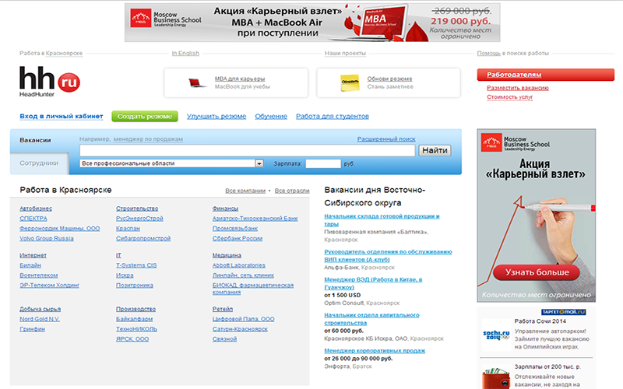Click the green Создать резюме button
This screenshot has width=623, height=389.
[x=145, y=116]
